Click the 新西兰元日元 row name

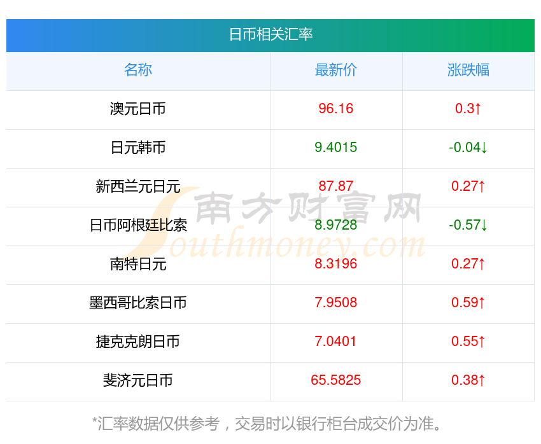click(x=138, y=186)
